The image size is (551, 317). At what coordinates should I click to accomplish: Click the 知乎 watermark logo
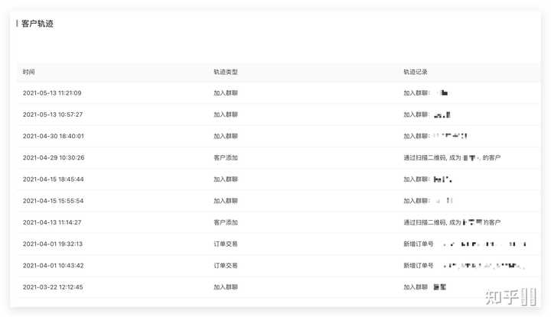pyautogui.click(x=509, y=296)
